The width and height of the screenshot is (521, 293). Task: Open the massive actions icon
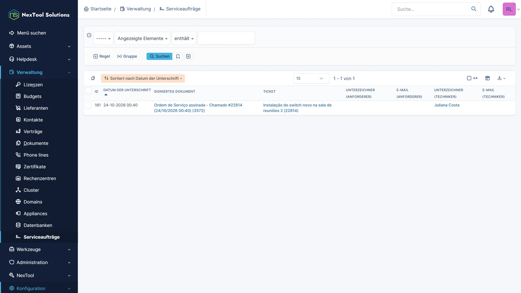pyautogui.click(x=93, y=78)
